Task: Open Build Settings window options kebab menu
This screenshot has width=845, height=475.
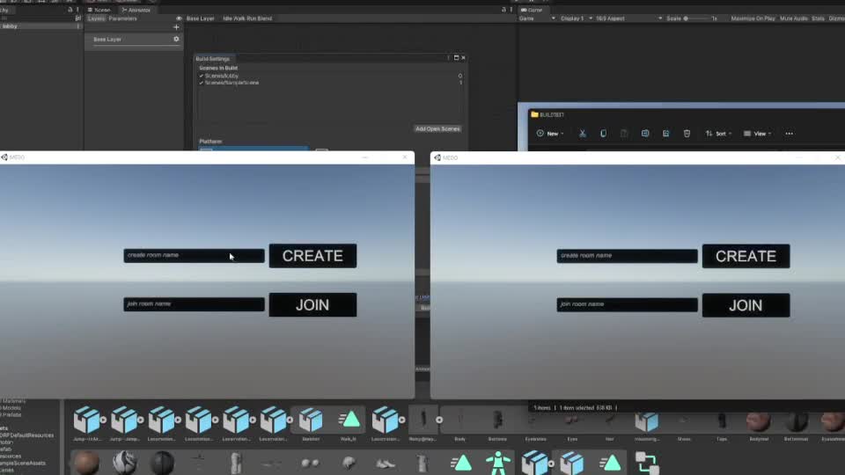Action: (448, 58)
